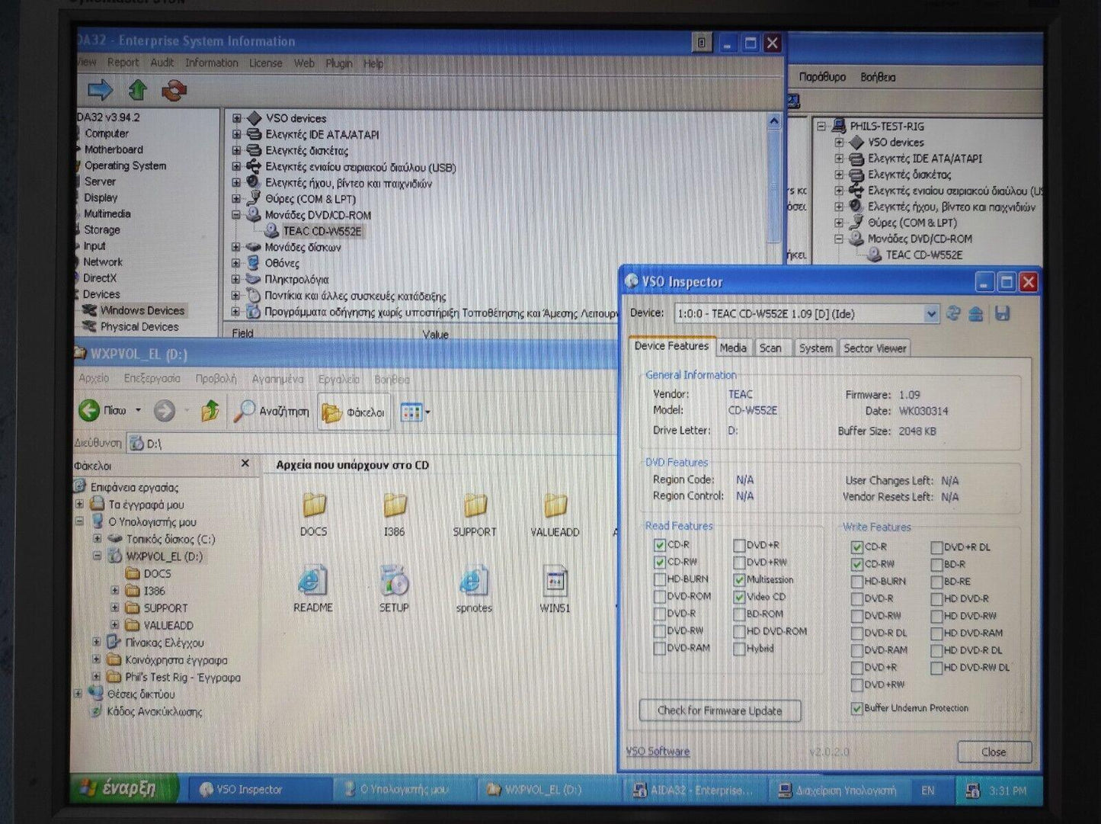Open the Report menu in AIDA32
The height and width of the screenshot is (824, 1101).
pos(123,63)
